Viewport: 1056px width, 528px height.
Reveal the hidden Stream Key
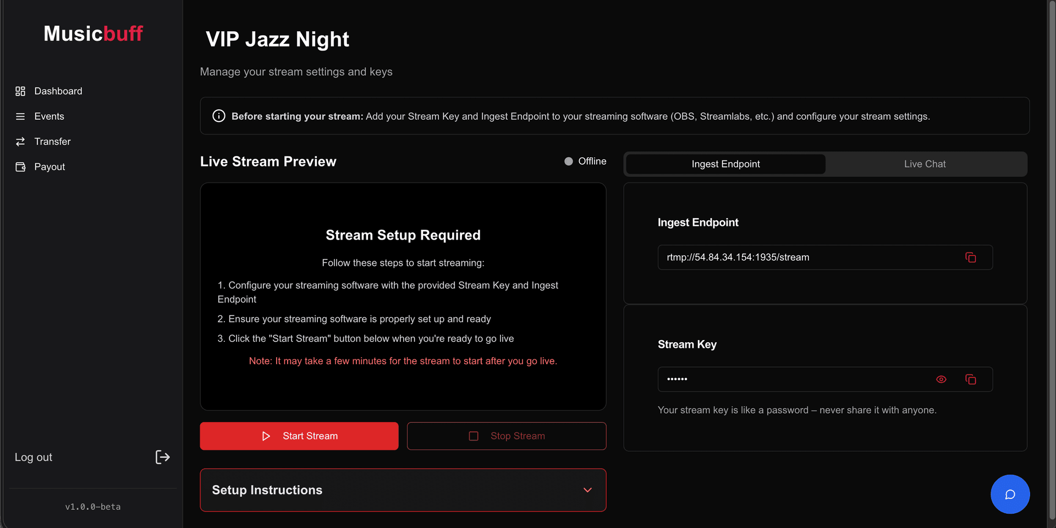click(x=941, y=379)
